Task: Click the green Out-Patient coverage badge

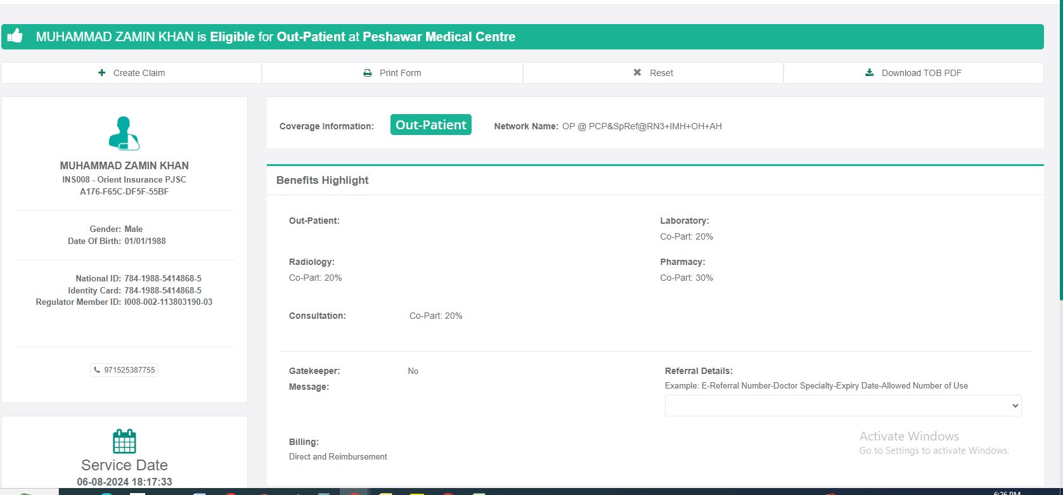Action: pos(431,125)
